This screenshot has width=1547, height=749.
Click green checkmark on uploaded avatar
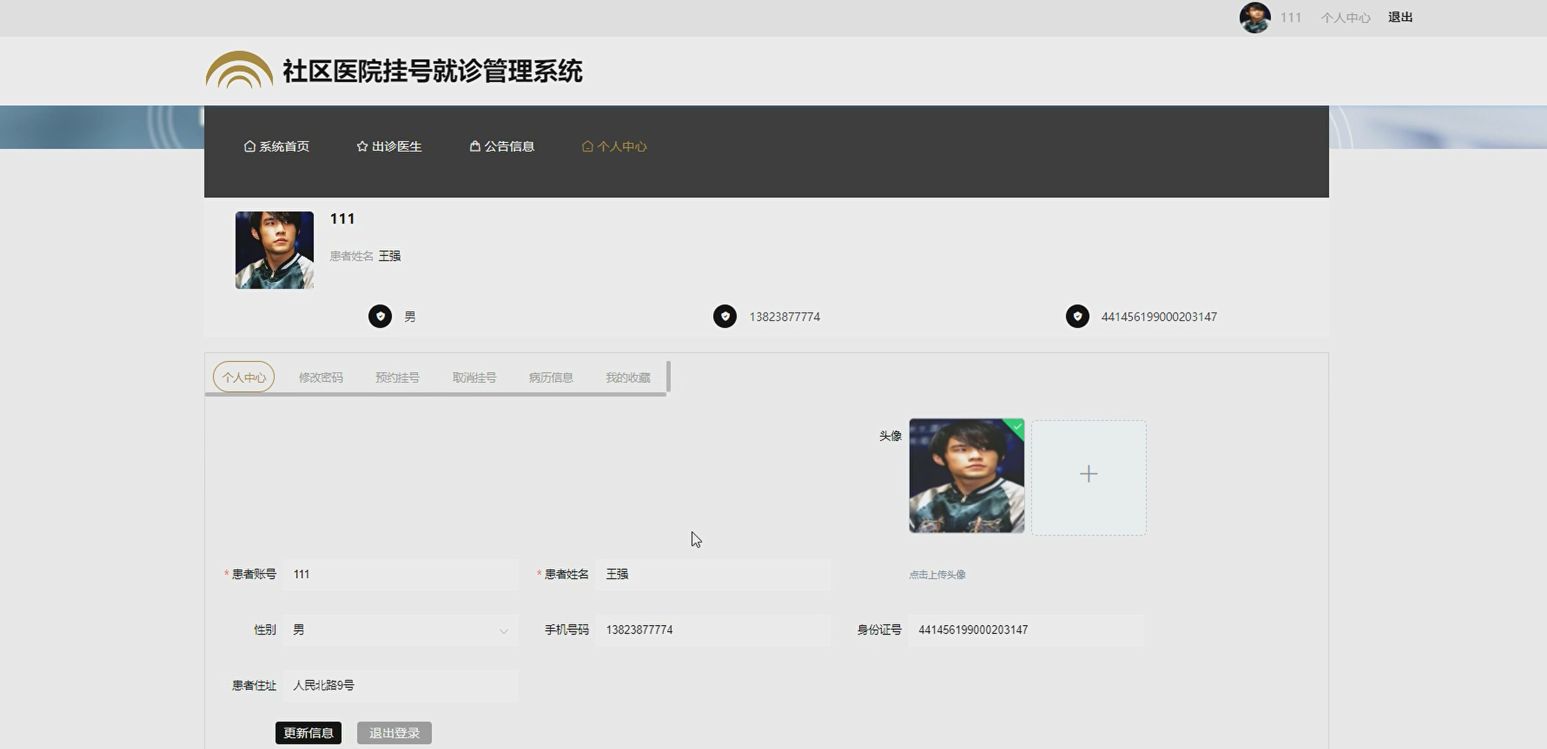(1017, 426)
